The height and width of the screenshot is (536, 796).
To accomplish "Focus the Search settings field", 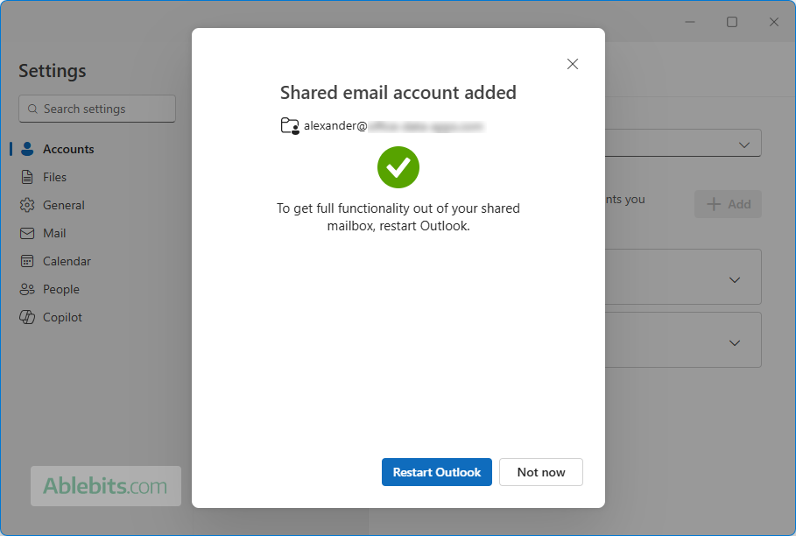I will [97, 109].
